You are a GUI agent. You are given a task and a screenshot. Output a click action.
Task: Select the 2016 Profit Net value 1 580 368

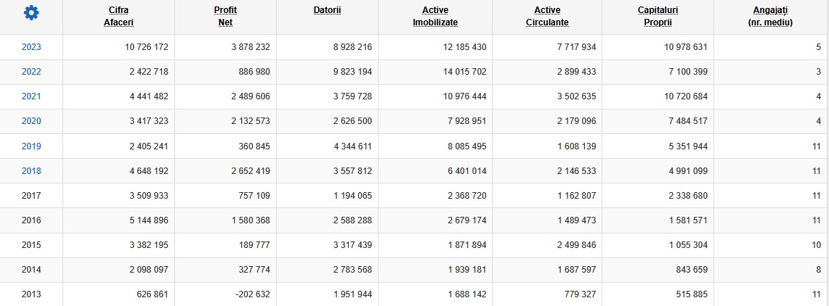tap(250, 220)
